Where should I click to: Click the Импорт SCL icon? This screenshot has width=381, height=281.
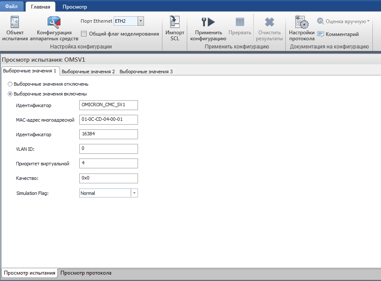point(174,22)
